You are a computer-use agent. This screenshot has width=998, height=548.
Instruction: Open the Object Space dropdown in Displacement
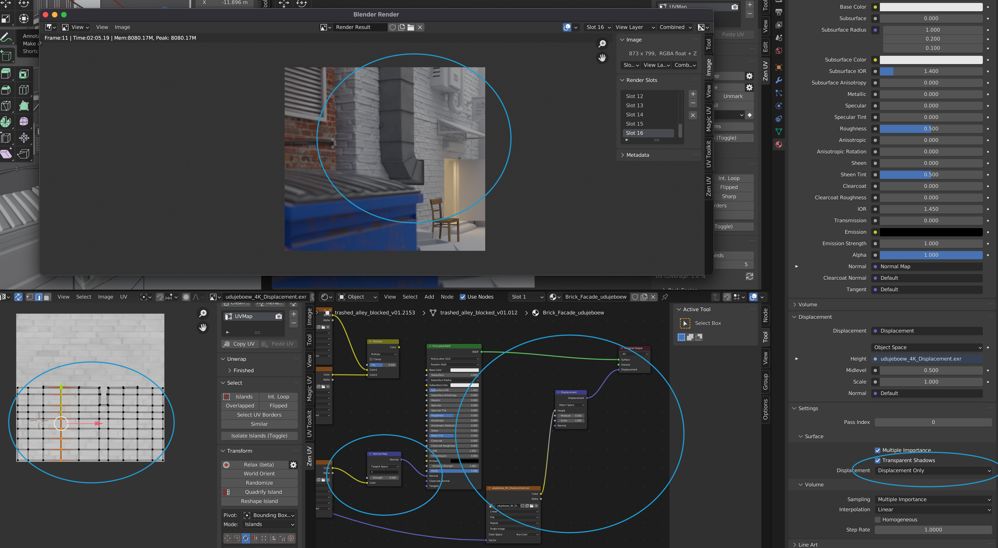tap(927, 347)
